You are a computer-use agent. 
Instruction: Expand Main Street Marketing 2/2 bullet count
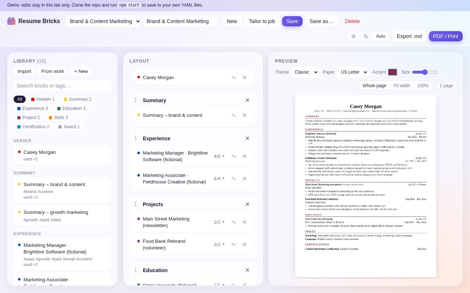coord(219,222)
